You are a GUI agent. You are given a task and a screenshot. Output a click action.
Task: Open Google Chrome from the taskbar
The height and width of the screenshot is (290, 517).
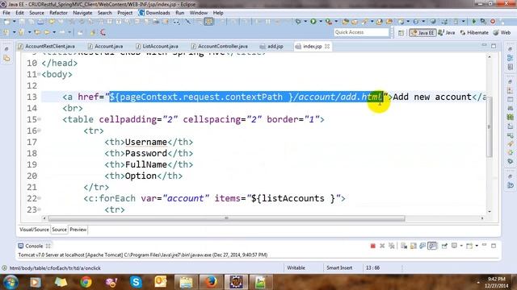coord(86,282)
